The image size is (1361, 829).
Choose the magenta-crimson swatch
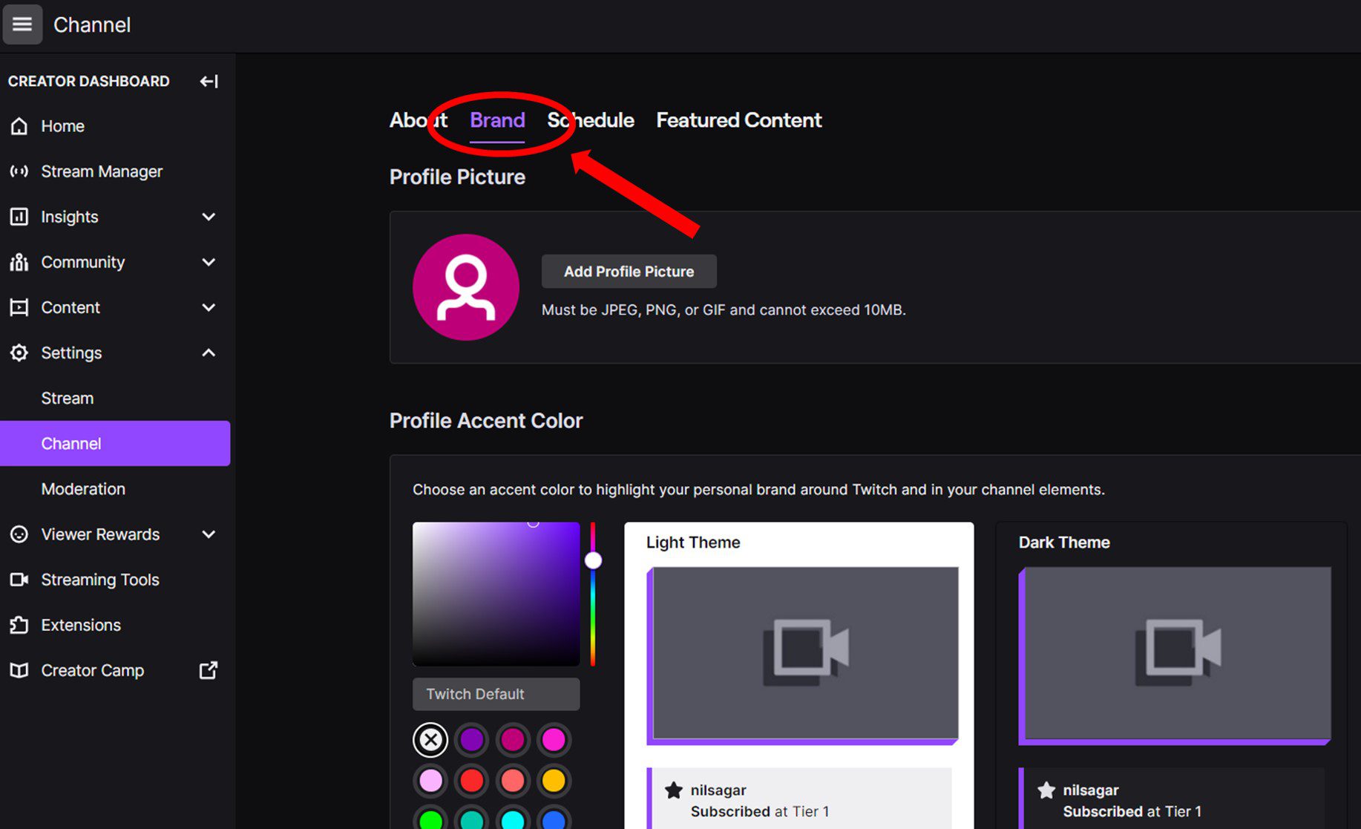pyautogui.click(x=513, y=739)
